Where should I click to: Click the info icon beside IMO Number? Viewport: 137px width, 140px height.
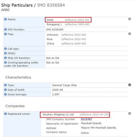[x=5, y=30]
